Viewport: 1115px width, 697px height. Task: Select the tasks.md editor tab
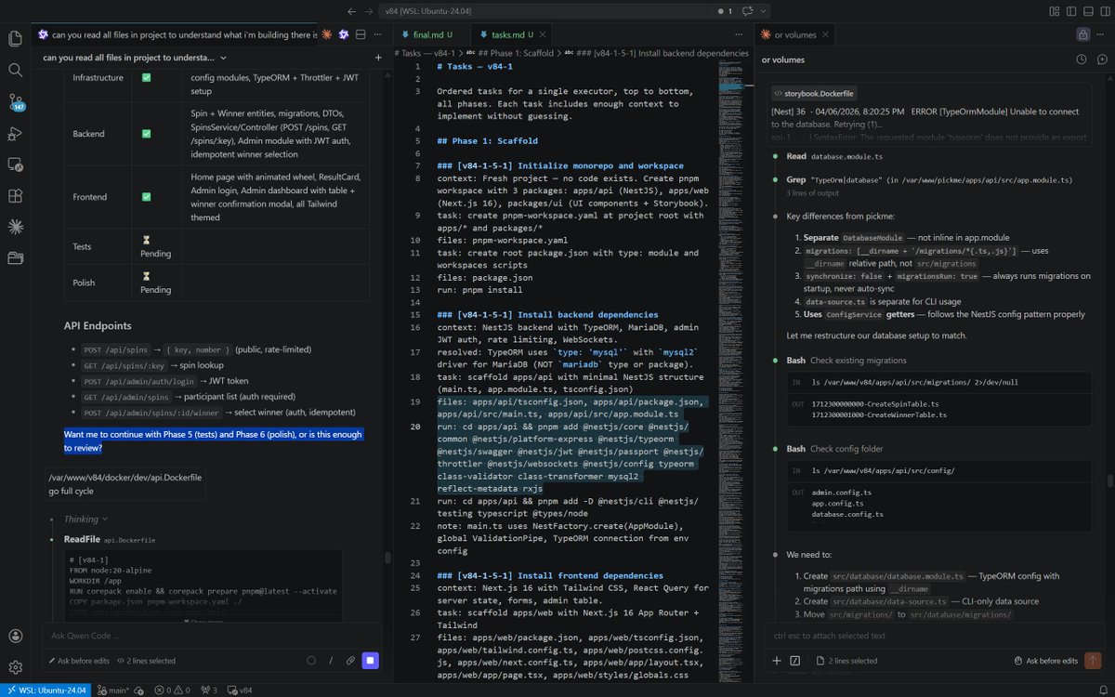coord(506,33)
